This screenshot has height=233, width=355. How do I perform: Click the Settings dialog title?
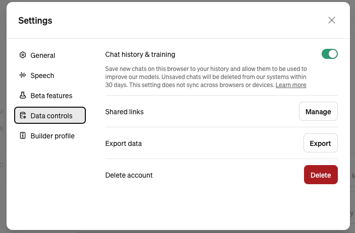[x=35, y=21]
